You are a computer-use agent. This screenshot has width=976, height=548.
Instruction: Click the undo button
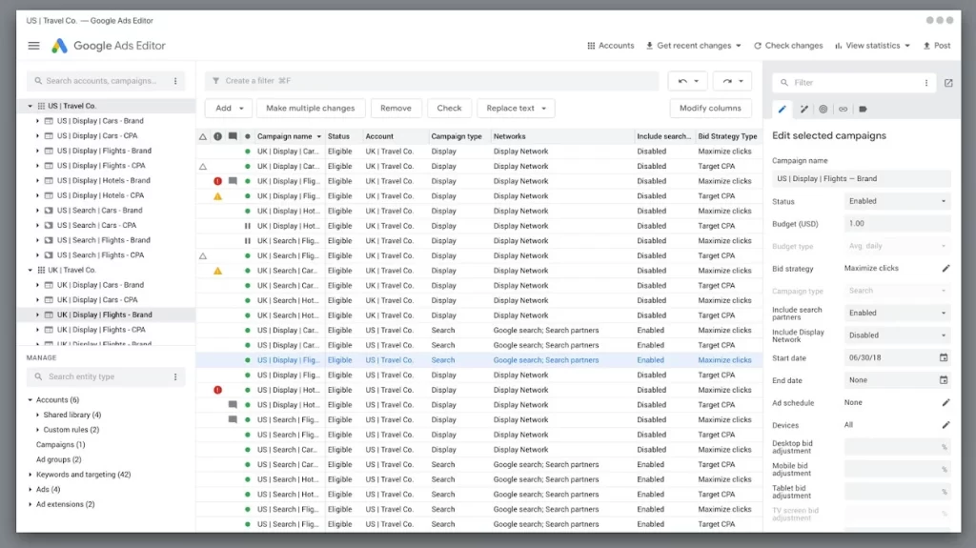pos(687,81)
